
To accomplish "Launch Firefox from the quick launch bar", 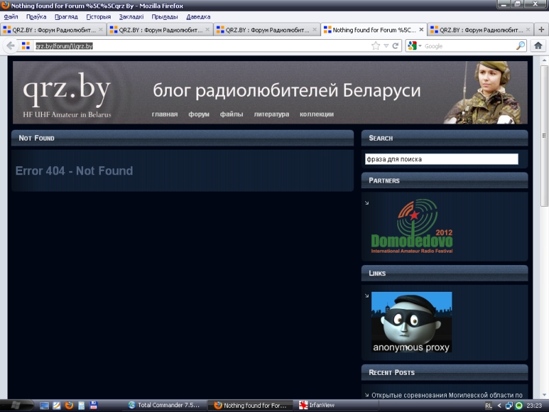I will pos(69,405).
